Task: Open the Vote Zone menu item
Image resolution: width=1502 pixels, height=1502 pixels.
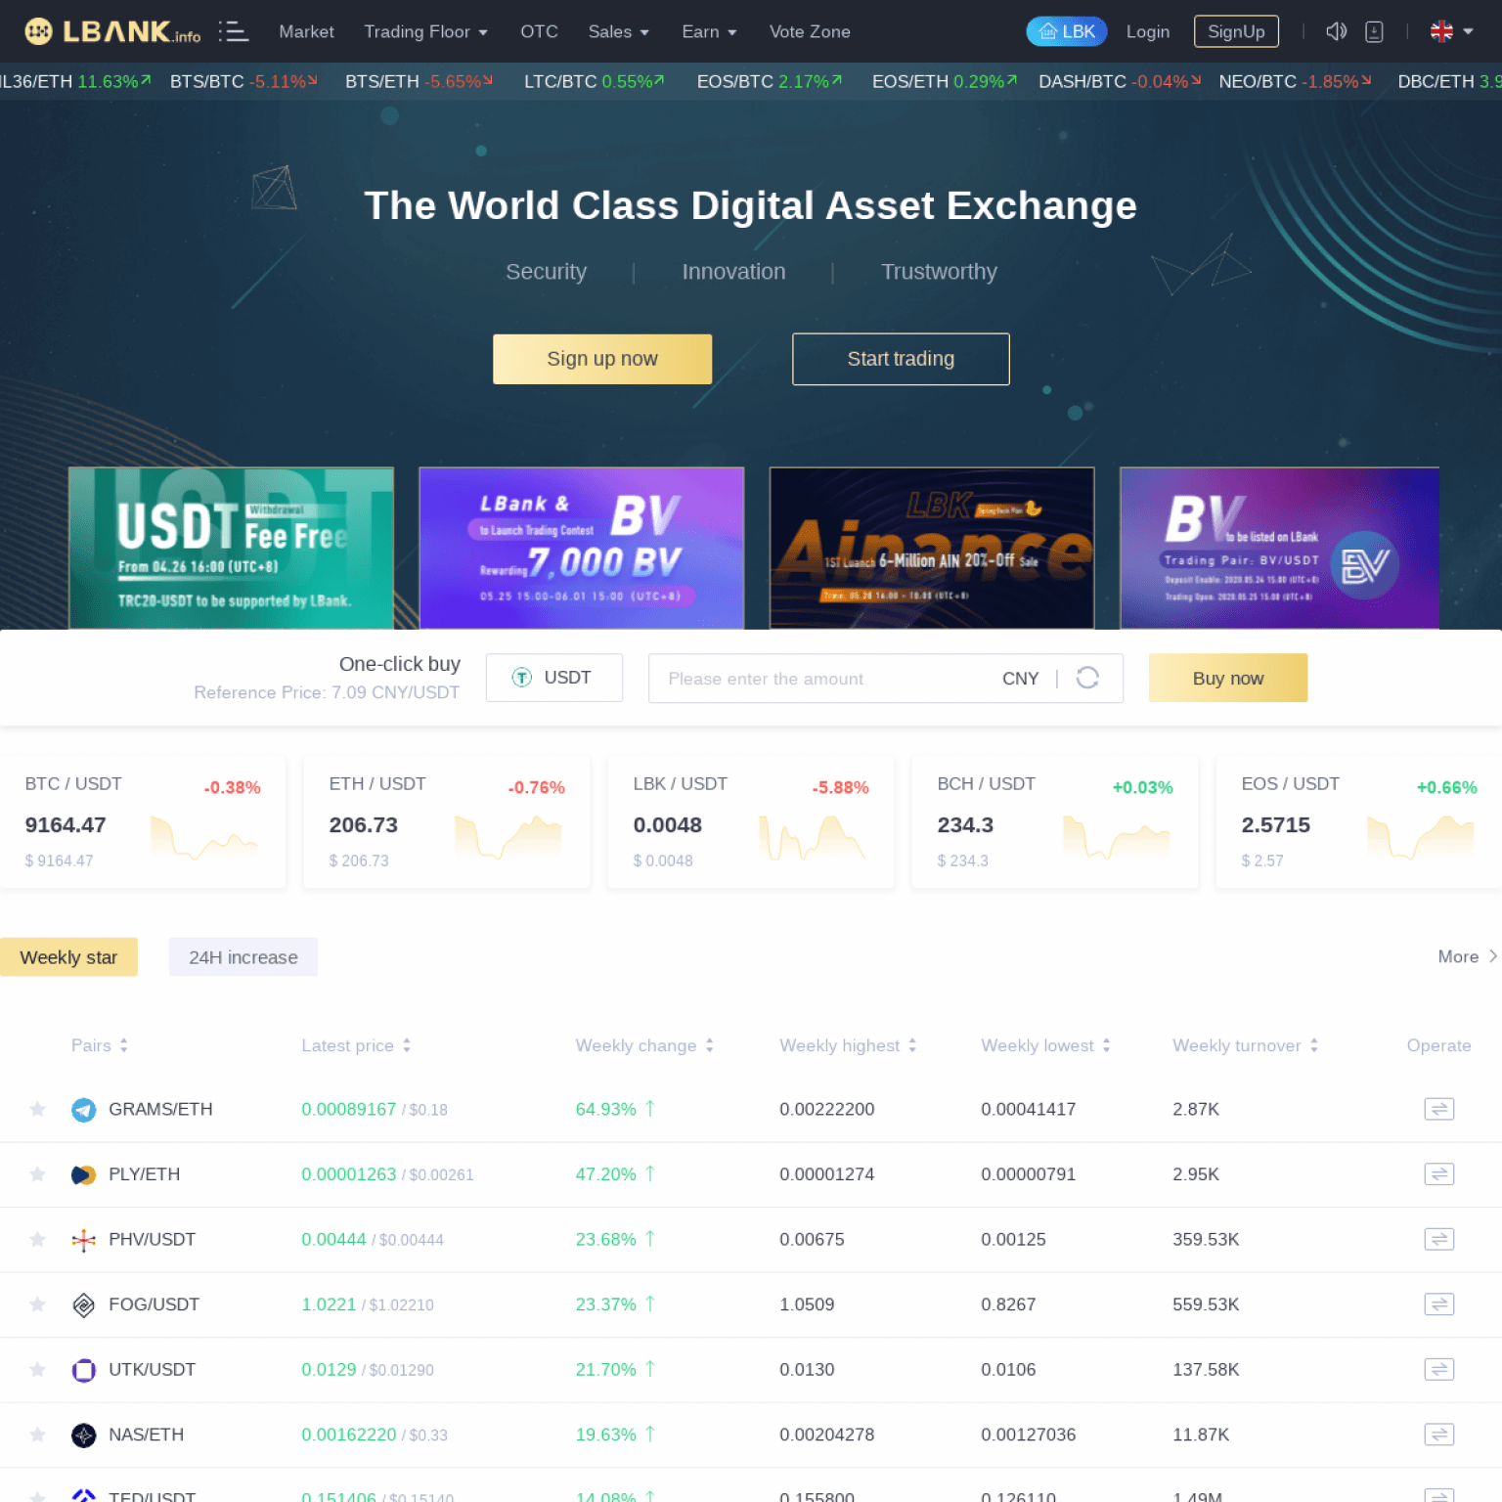Action: (810, 31)
